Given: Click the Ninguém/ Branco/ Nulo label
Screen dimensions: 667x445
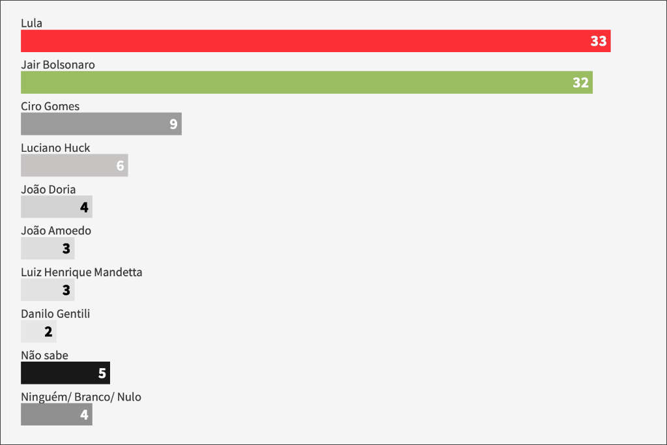Looking at the screenshot, I should (81, 397).
